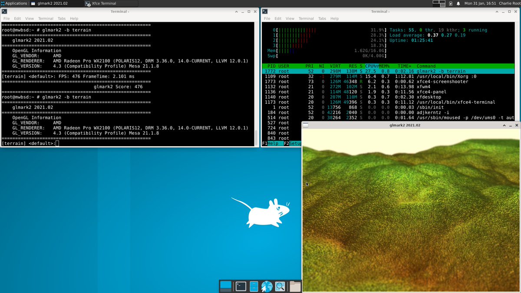The height and width of the screenshot is (293, 521).
Task: Open the Terminal emulator from the dock
Action: (x=240, y=286)
